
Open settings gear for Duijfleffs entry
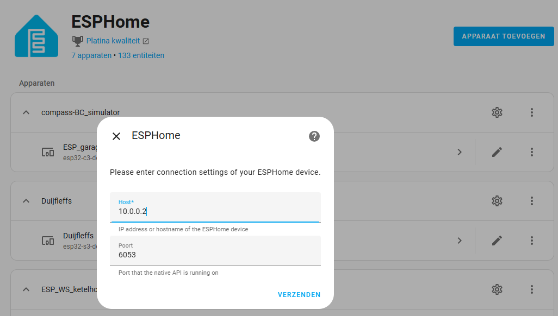497,201
